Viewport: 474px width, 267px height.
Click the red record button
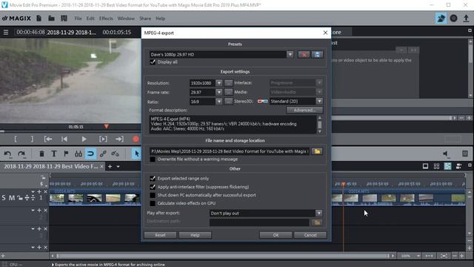click(x=136, y=139)
